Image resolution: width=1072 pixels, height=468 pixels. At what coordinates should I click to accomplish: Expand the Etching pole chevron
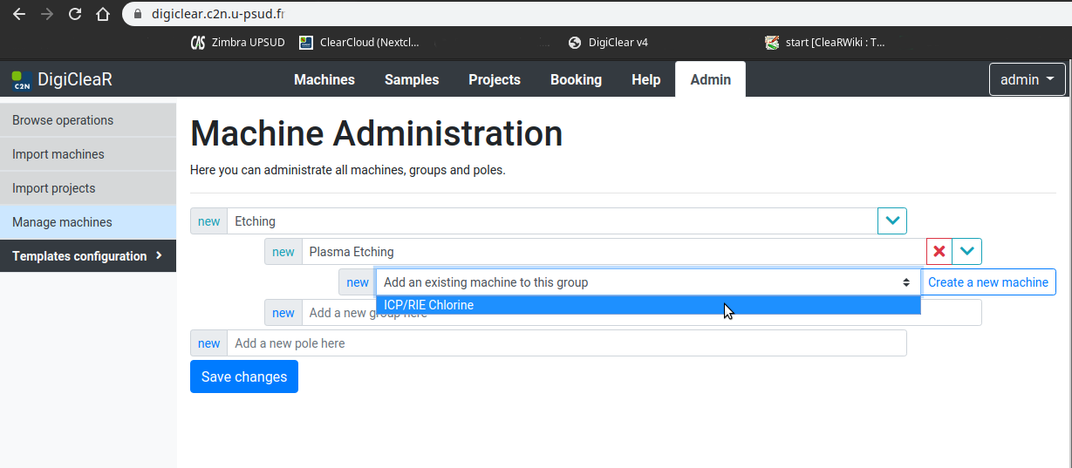pyautogui.click(x=892, y=221)
